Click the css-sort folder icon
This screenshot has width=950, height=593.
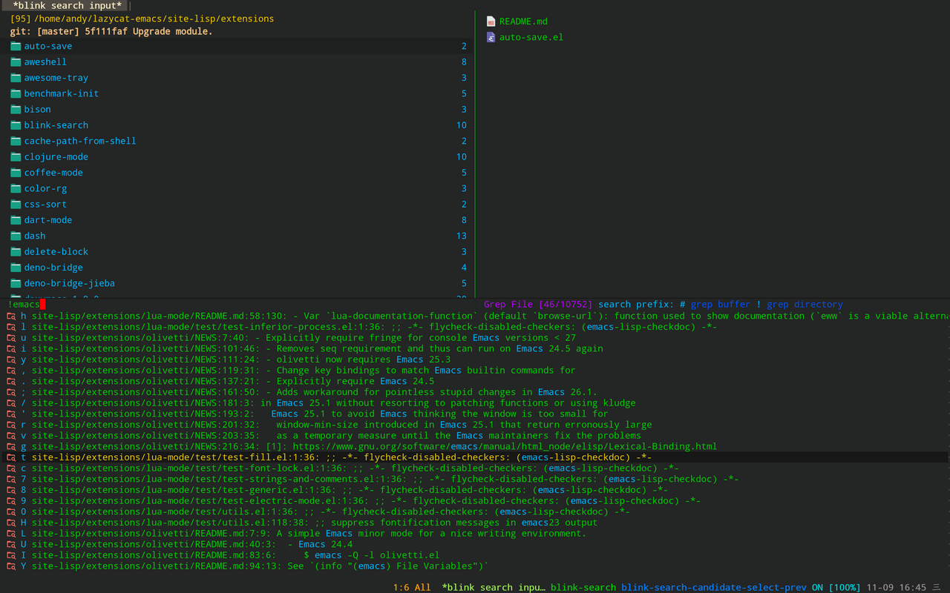click(x=16, y=204)
